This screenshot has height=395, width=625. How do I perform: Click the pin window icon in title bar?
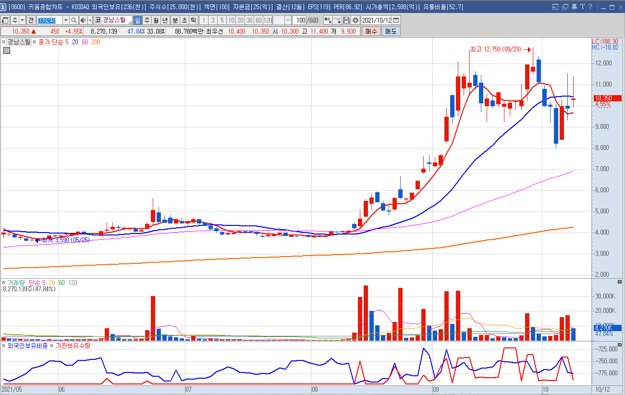pos(574,7)
